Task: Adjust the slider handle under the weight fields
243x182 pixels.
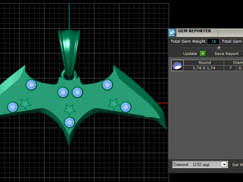Action: [219, 48]
